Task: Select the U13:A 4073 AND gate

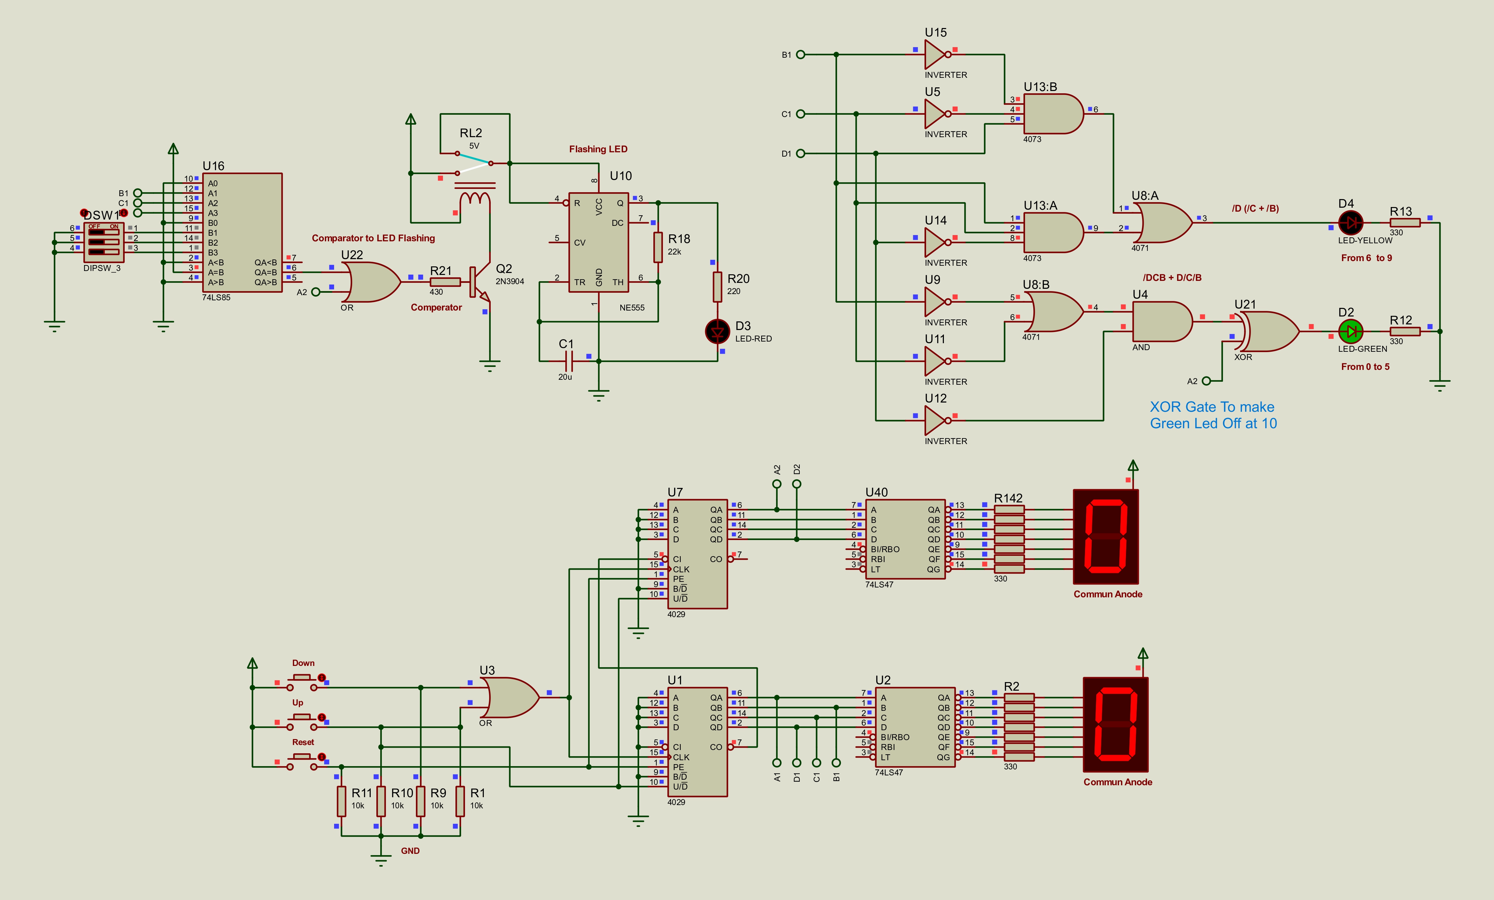Action: click(x=1053, y=233)
